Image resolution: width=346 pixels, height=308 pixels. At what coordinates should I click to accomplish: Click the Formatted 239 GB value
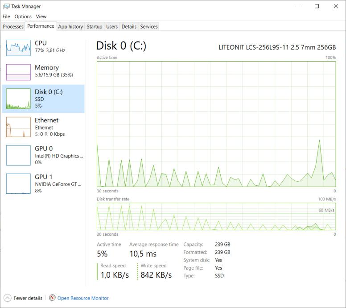coord(222,252)
